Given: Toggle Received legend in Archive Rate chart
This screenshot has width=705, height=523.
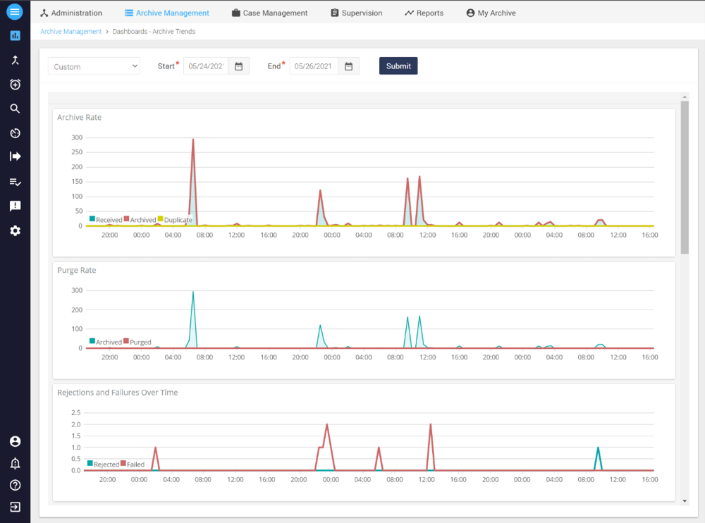Looking at the screenshot, I should tap(106, 219).
